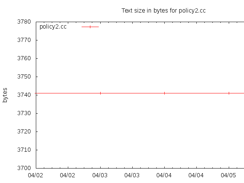Select the 3730 y-axis tick label
This screenshot has height=183, width=244.
coord(25,113)
